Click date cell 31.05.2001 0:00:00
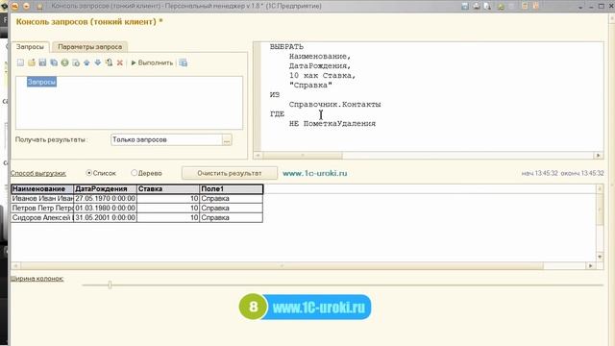Screen dimensions: 615x346 click(105, 217)
